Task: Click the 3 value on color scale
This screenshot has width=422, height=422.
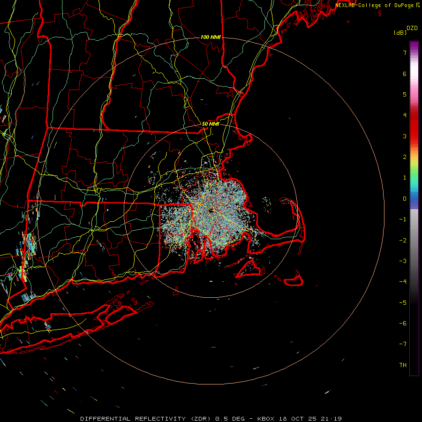Action: 405,136
